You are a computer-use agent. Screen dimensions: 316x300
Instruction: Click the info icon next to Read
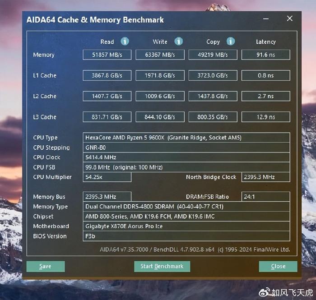click(x=125, y=41)
